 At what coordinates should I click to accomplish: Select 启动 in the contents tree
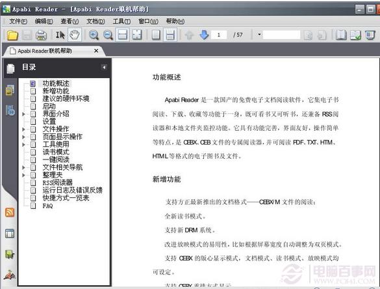[x=49, y=106]
